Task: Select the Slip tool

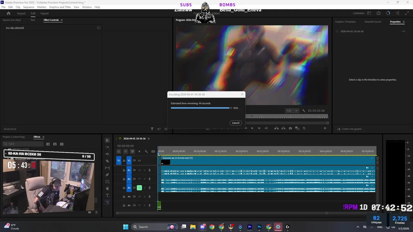Action: tap(107, 168)
